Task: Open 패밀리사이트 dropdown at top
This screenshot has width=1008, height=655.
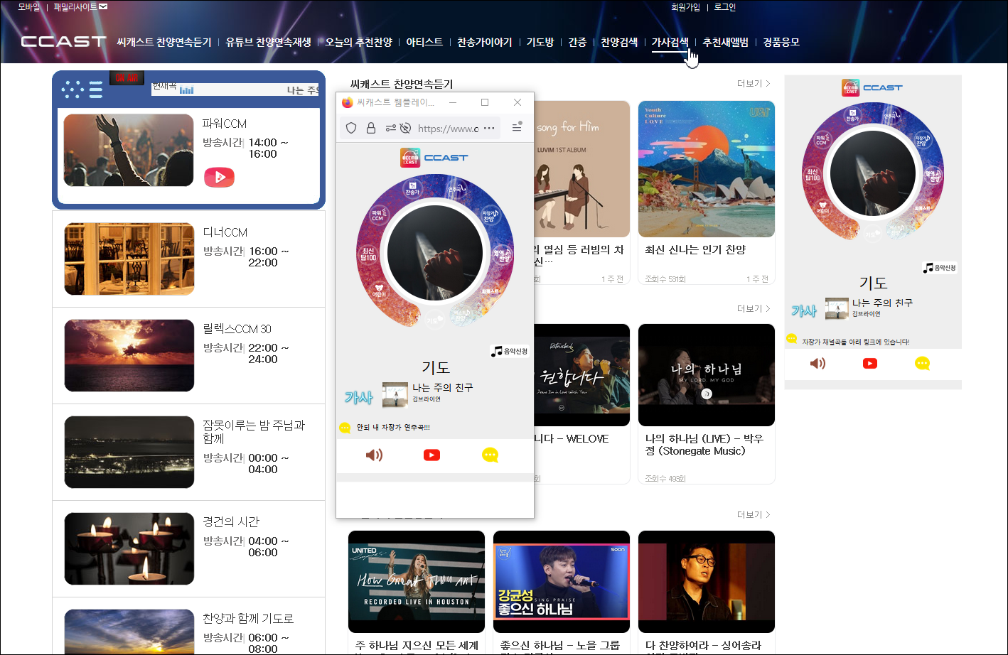Action: tap(81, 7)
